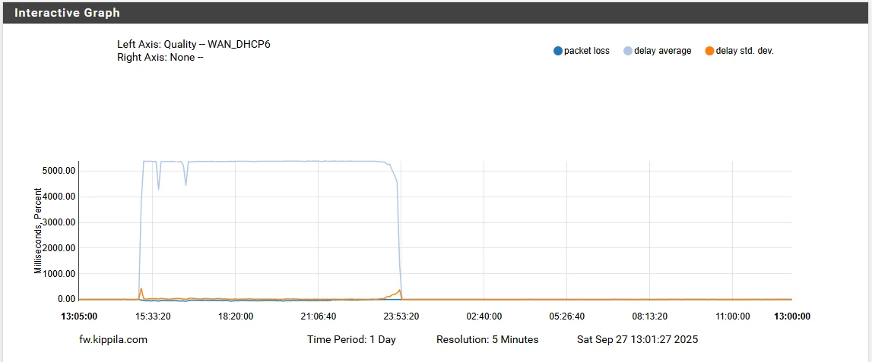The height and width of the screenshot is (362, 872).
Task: Click the 13:00:00 end time label
Action: (x=791, y=316)
